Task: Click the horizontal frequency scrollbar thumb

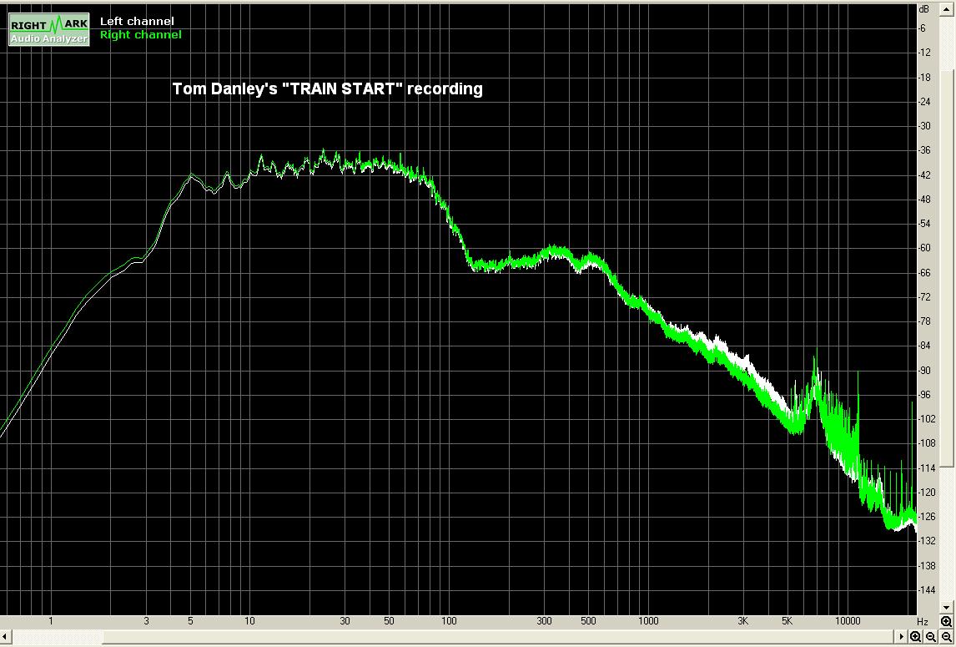Action: click(x=498, y=637)
